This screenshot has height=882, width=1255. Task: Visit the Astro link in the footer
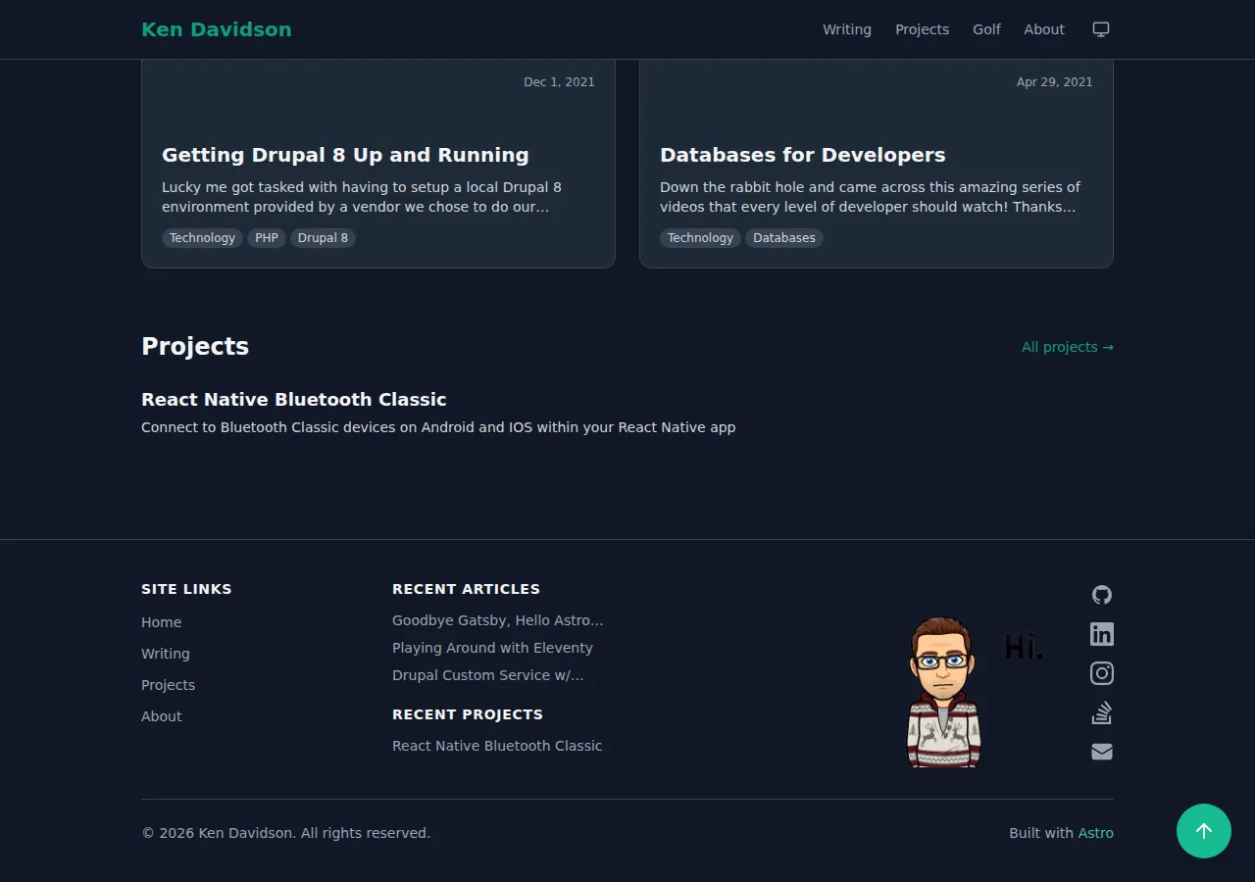[1095, 832]
